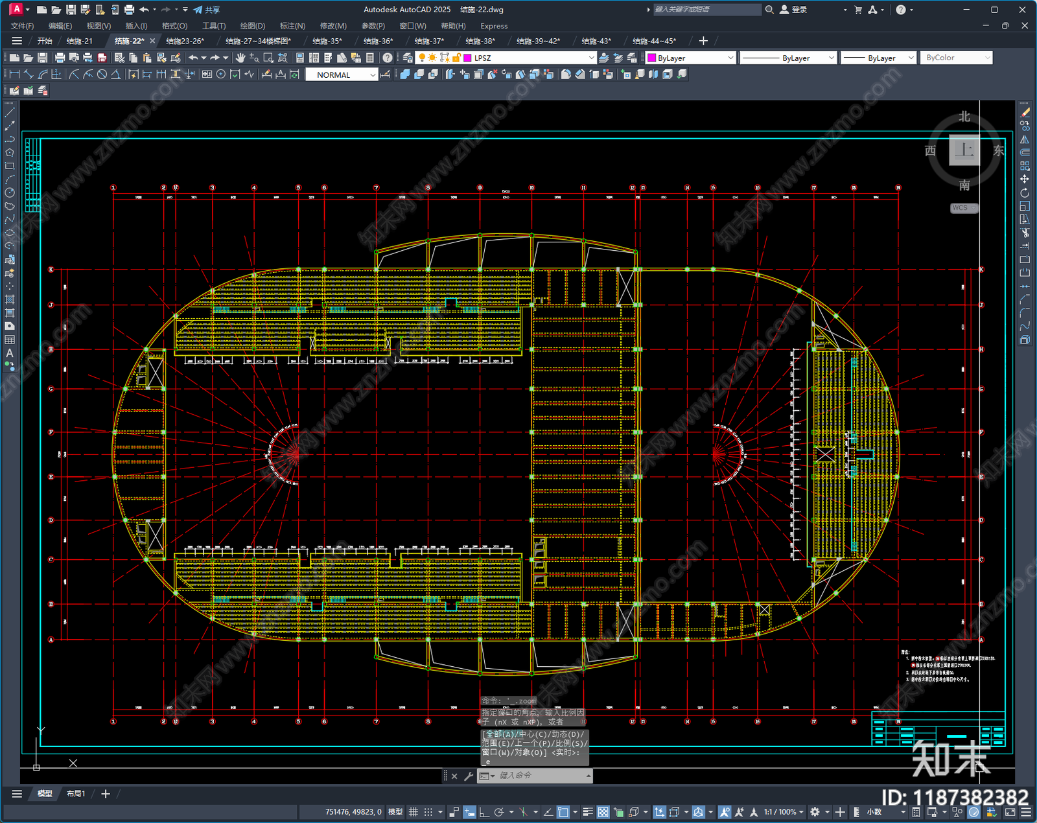This screenshot has height=823, width=1037.
Task: Open the Help question mark icon in toolbar
Action: tap(387, 58)
